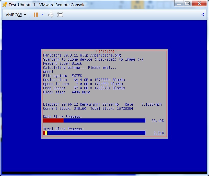Click the 2.21% total block percentage

coord(158,133)
